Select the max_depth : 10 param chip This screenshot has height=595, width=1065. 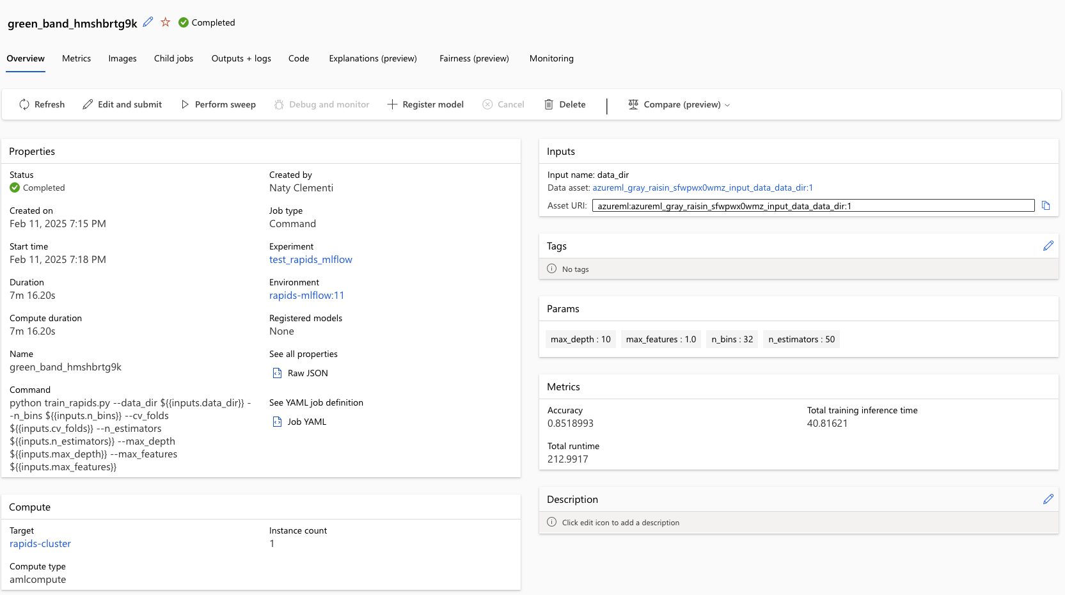tap(581, 339)
